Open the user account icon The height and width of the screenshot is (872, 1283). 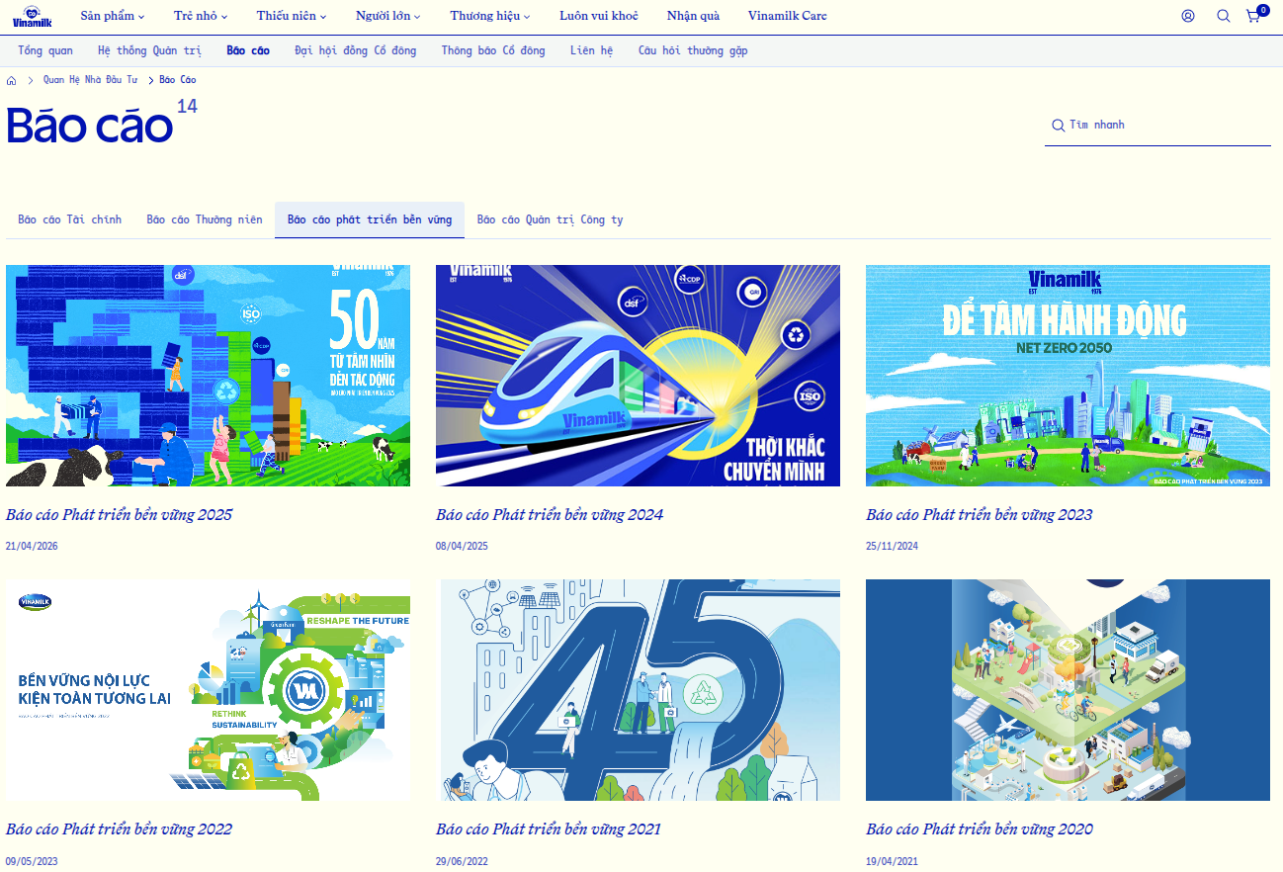pos(1188,16)
